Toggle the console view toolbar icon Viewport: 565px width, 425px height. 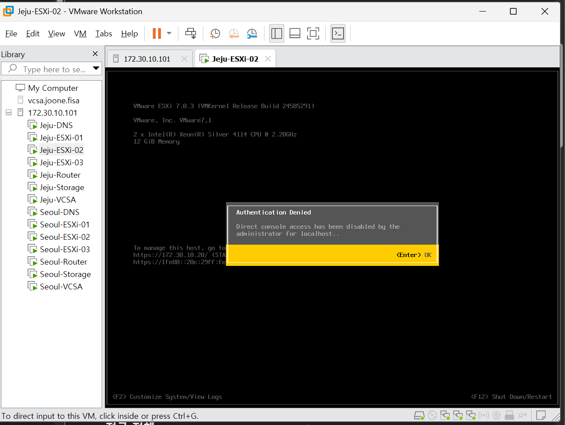[x=338, y=33]
